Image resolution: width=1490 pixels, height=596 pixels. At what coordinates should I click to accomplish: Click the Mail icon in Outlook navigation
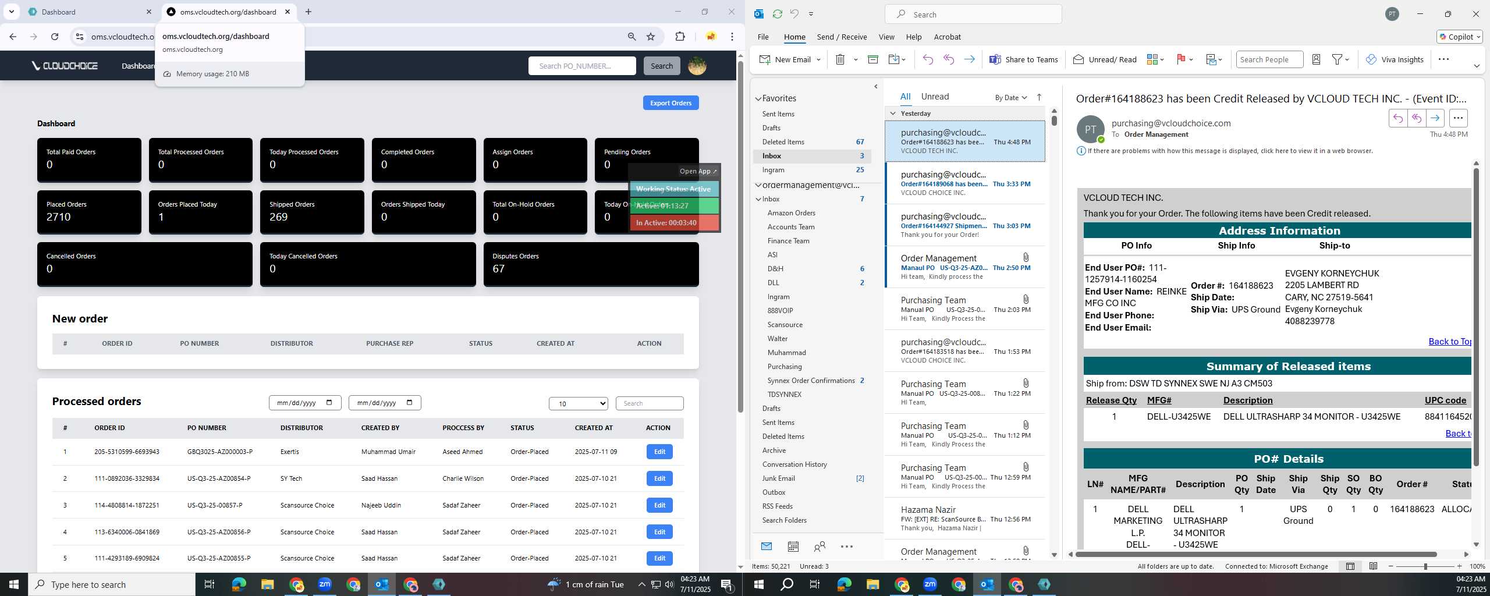coord(767,547)
